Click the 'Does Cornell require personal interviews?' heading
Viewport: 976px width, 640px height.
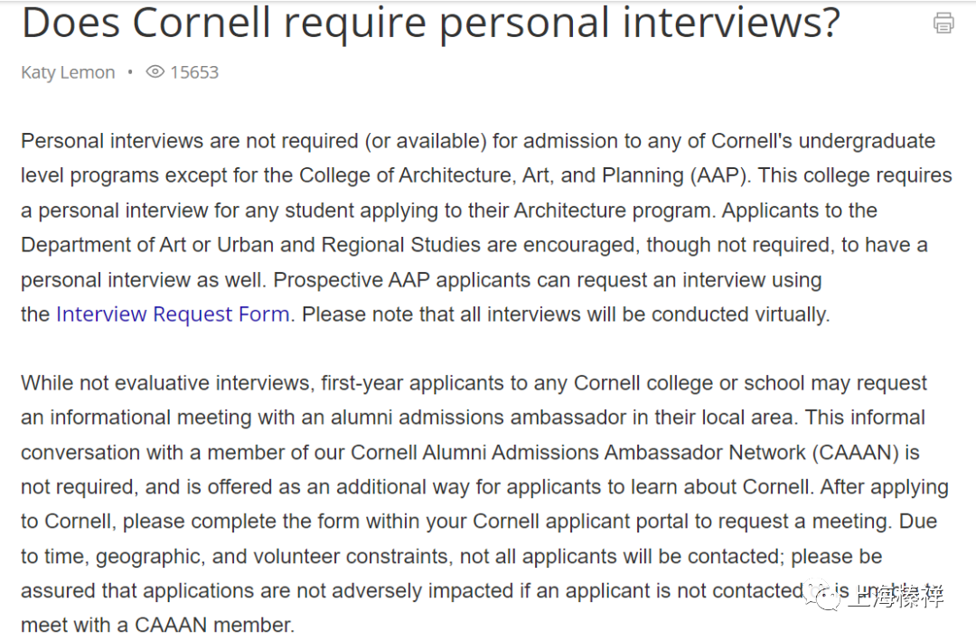click(431, 23)
